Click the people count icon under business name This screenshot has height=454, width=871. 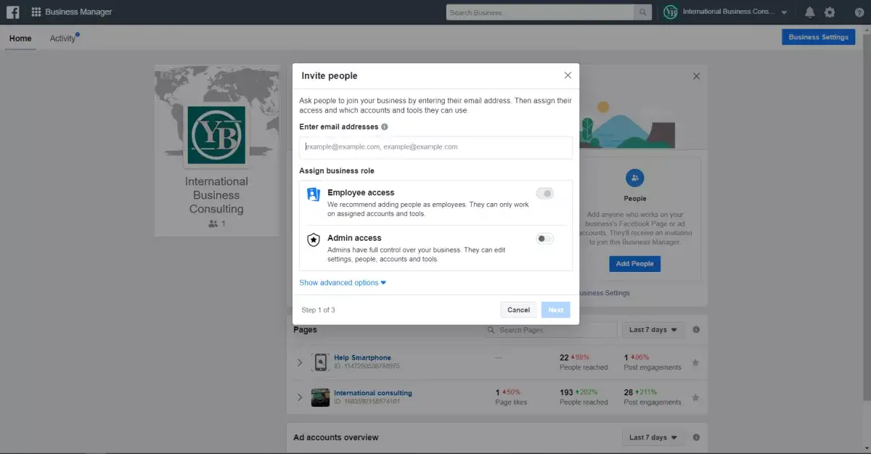213,224
